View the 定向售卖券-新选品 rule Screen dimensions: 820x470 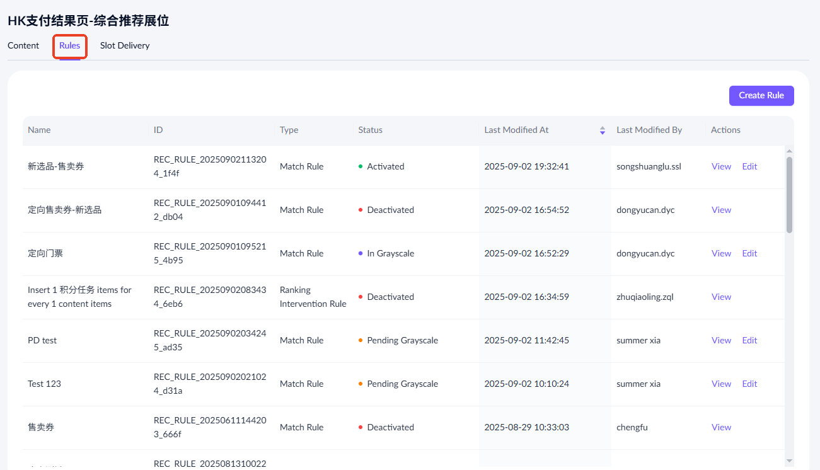721,210
